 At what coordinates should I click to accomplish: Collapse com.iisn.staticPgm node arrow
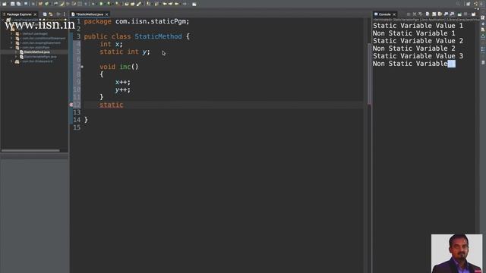[x=12, y=47]
